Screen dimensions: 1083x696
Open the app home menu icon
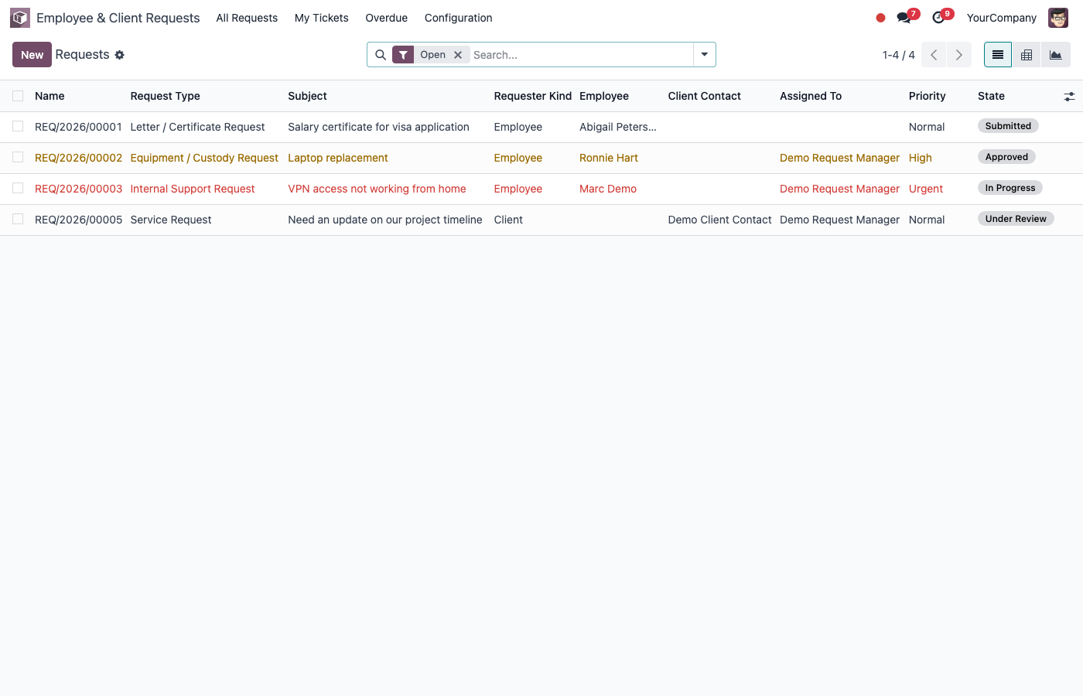[20, 18]
